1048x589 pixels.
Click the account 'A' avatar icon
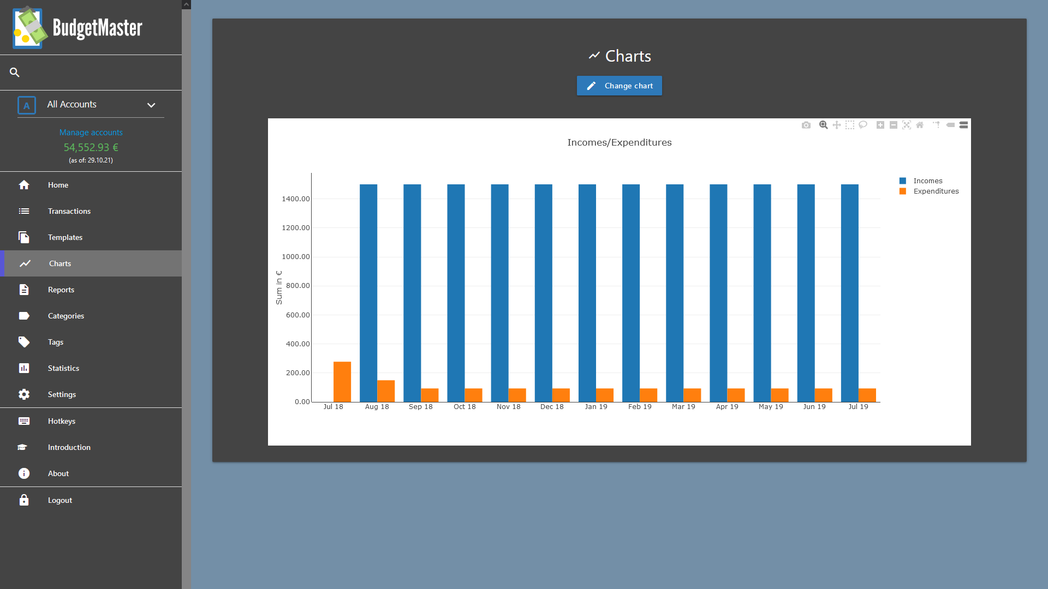[x=27, y=105]
